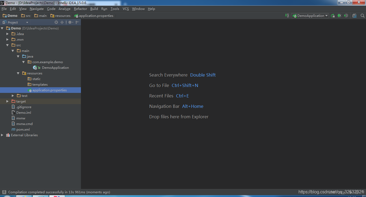Expand the target folder
The image size is (366, 197).
coord(8,101)
